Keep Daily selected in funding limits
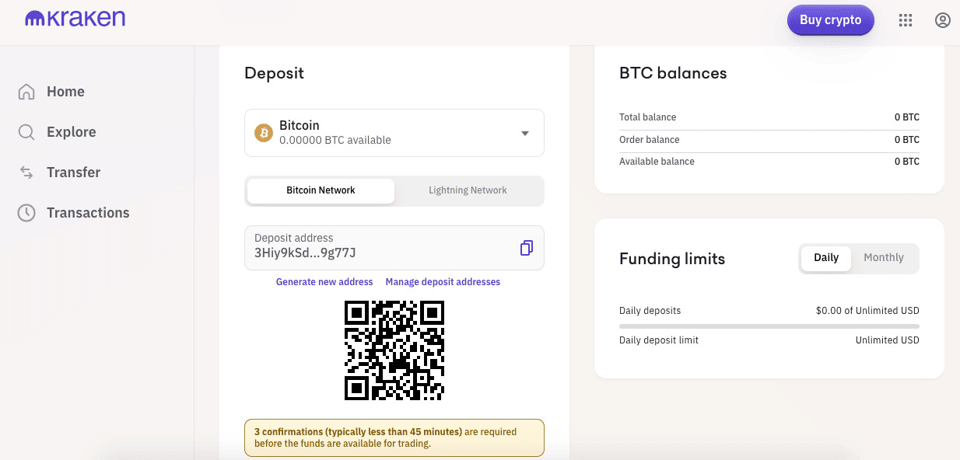This screenshot has width=960, height=460. click(x=826, y=257)
